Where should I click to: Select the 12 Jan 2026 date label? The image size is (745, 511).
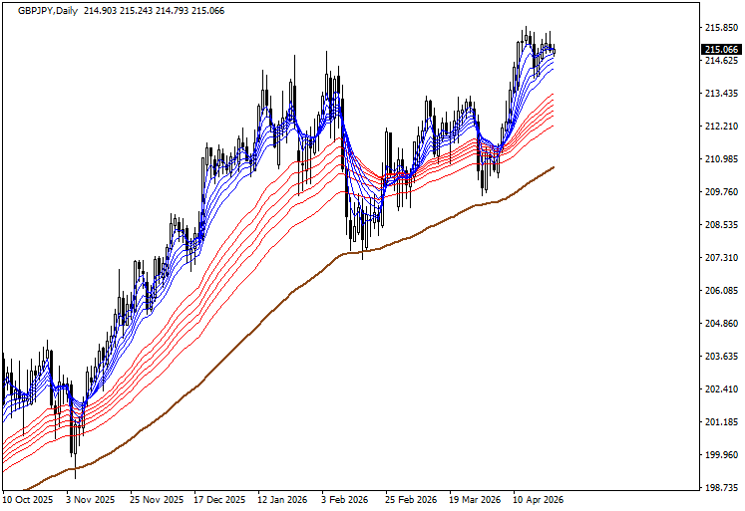[282, 500]
